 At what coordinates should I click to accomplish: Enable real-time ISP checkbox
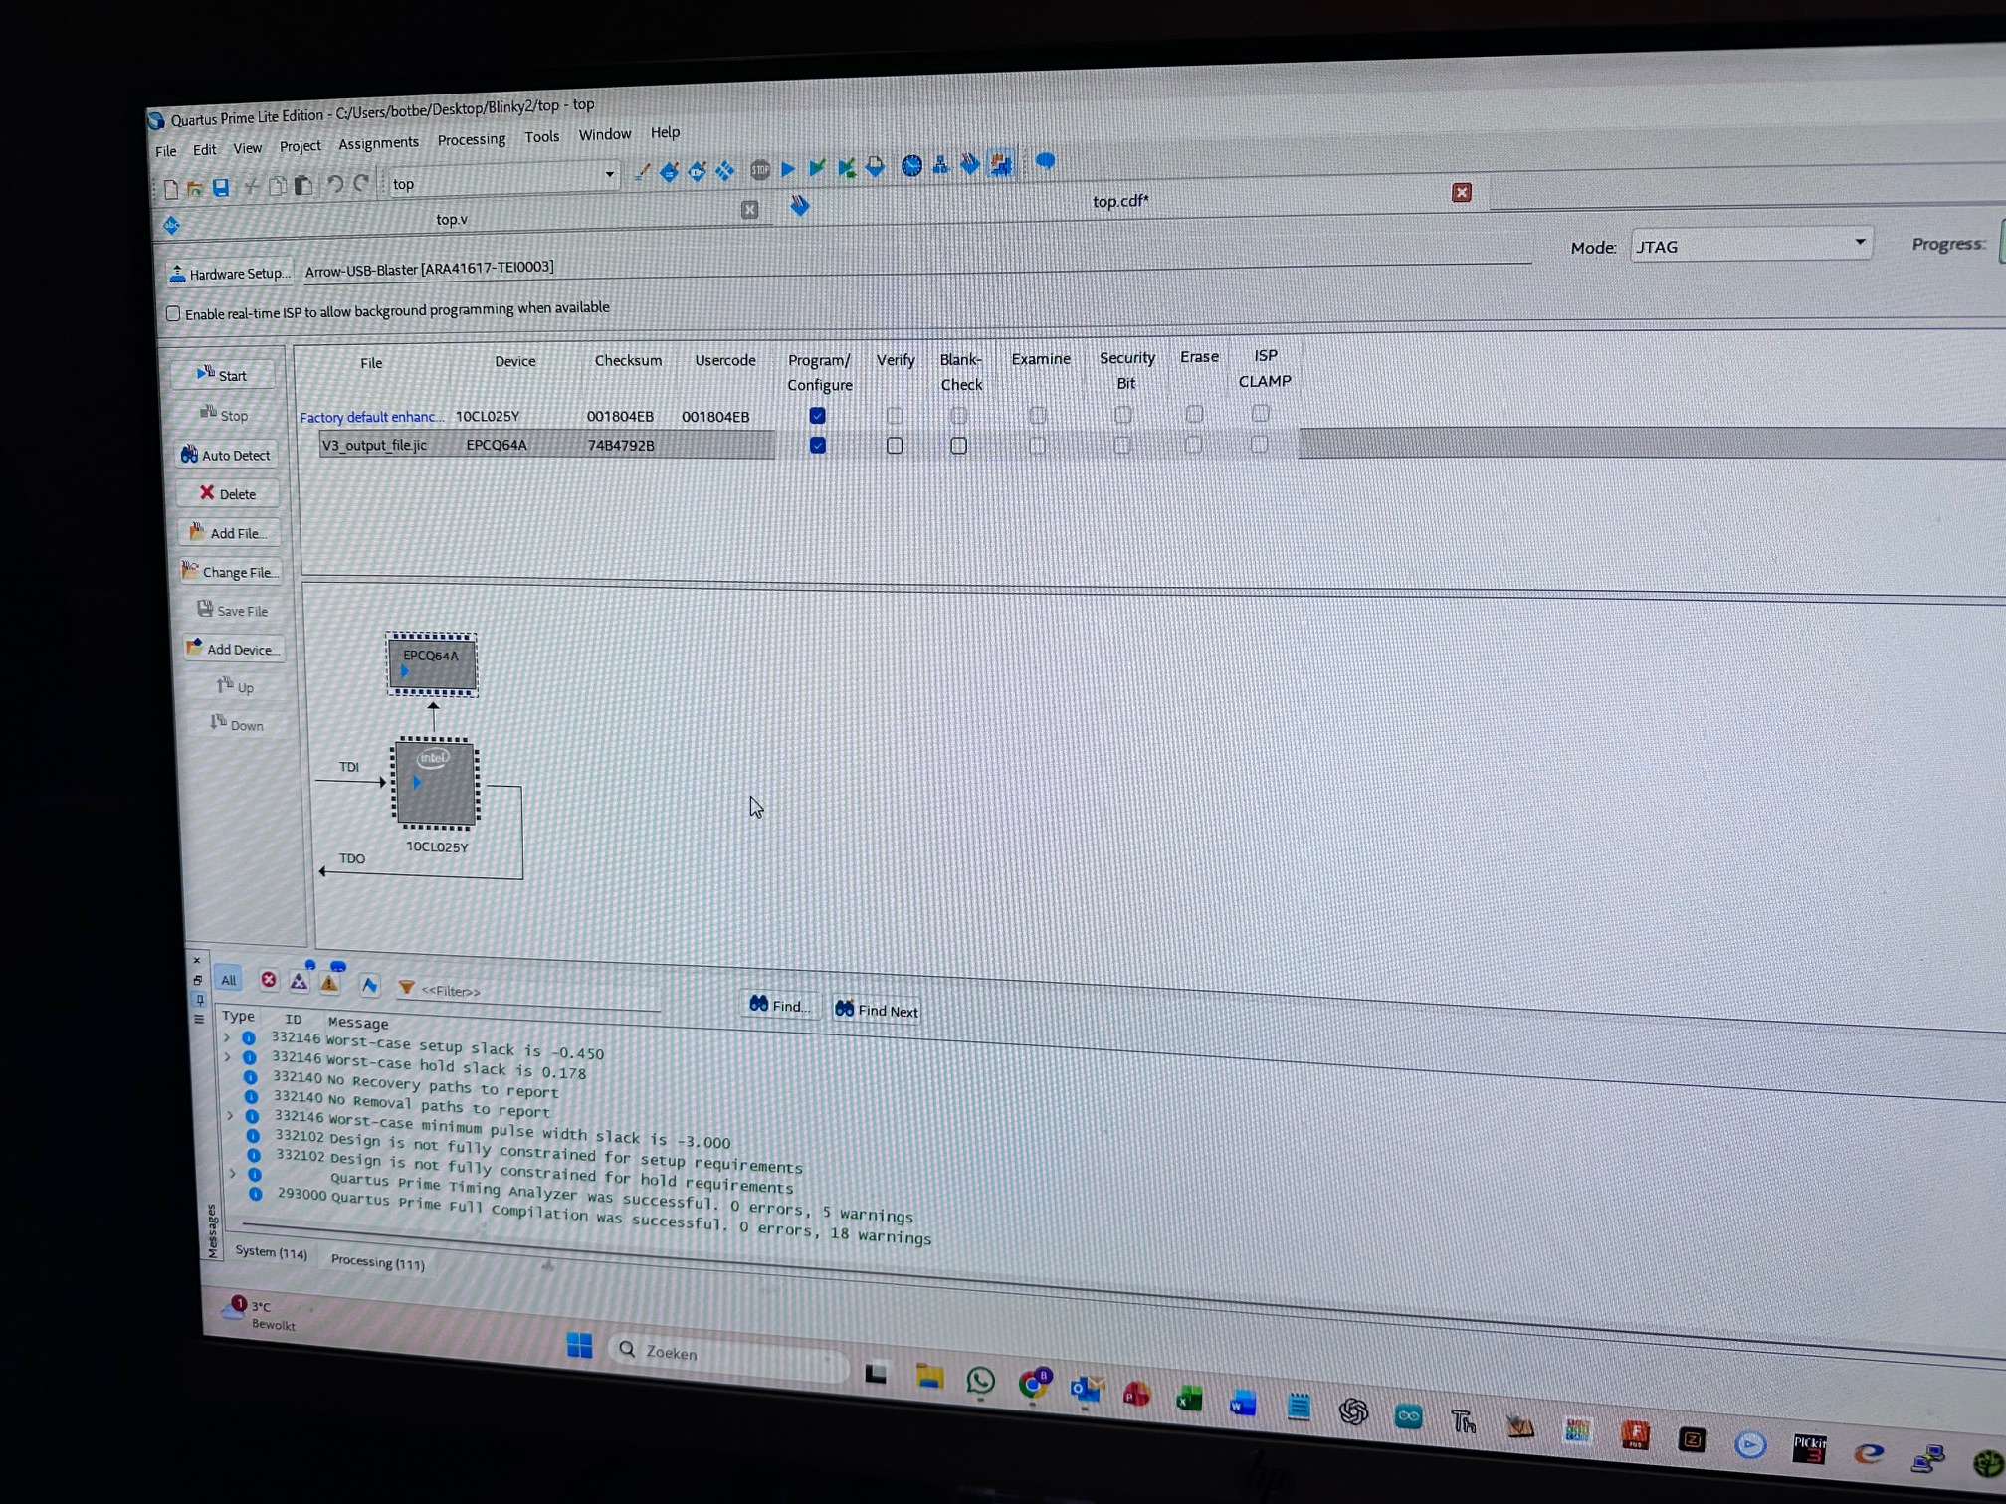pyautogui.click(x=173, y=314)
